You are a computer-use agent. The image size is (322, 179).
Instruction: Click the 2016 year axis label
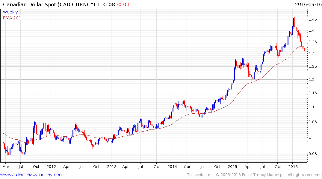coord(293,166)
